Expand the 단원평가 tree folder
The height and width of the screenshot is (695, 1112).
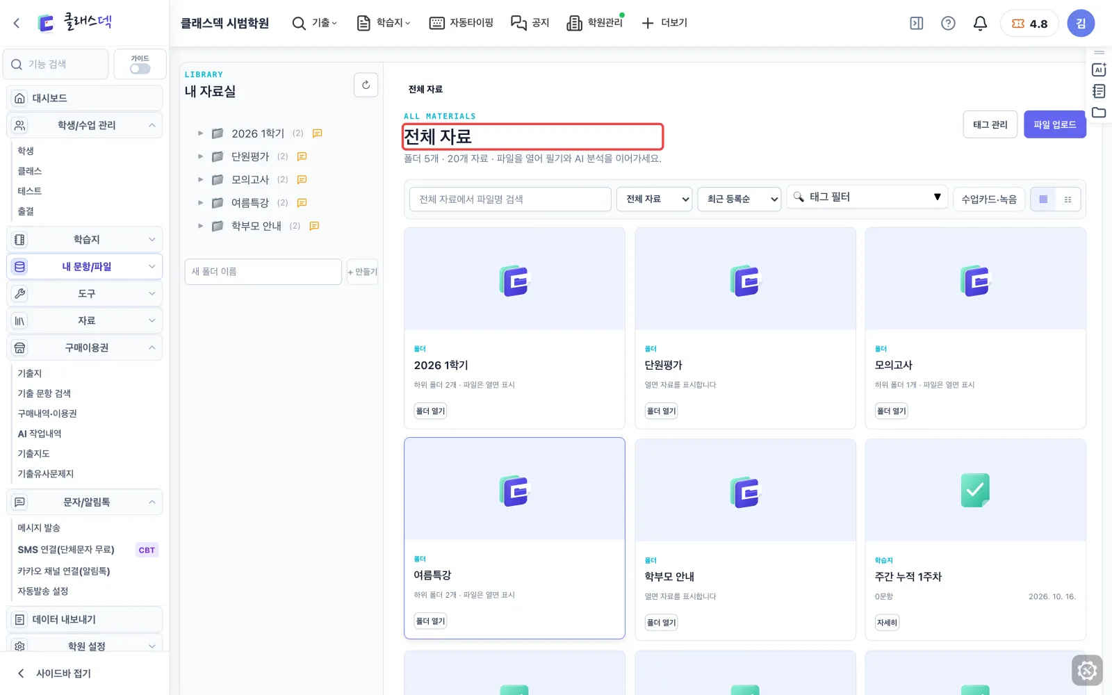201,156
